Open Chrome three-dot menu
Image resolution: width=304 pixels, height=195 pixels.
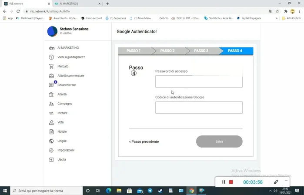point(300,11)
